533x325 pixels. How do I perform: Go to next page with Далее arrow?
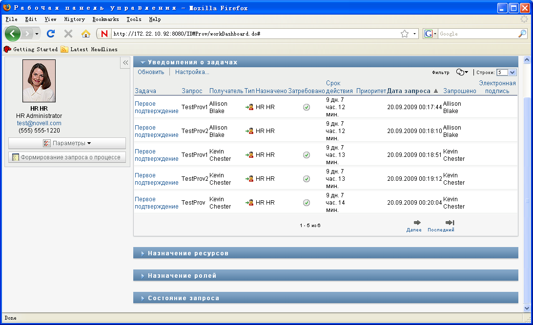(417, 223)
